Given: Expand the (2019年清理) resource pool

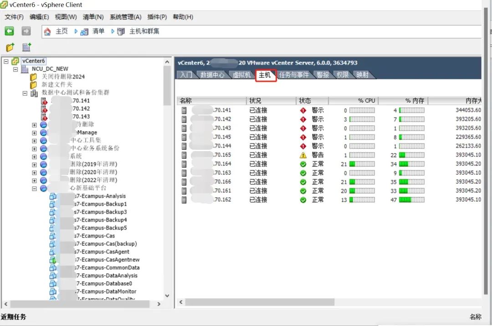Looking at the screenshot, I should pyautogui.click(x=34, y=164).
